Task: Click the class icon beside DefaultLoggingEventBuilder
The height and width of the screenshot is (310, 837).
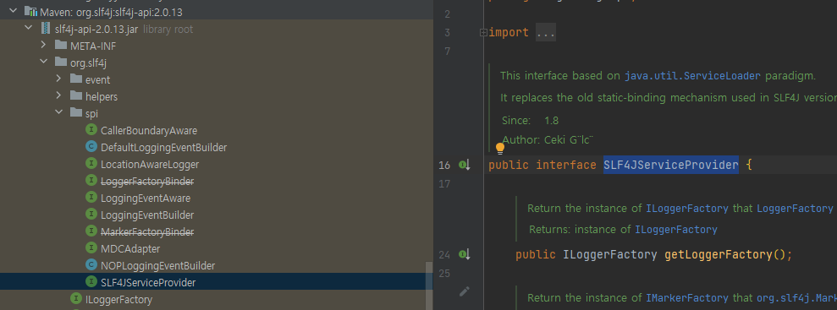Action: (x=91, y=147)
